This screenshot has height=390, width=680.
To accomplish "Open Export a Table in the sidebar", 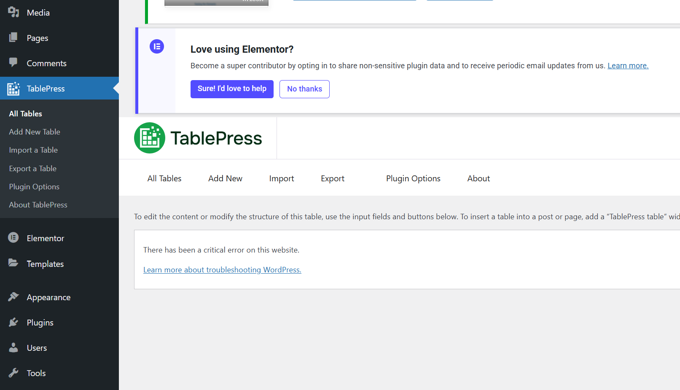I will pos(33,169).
